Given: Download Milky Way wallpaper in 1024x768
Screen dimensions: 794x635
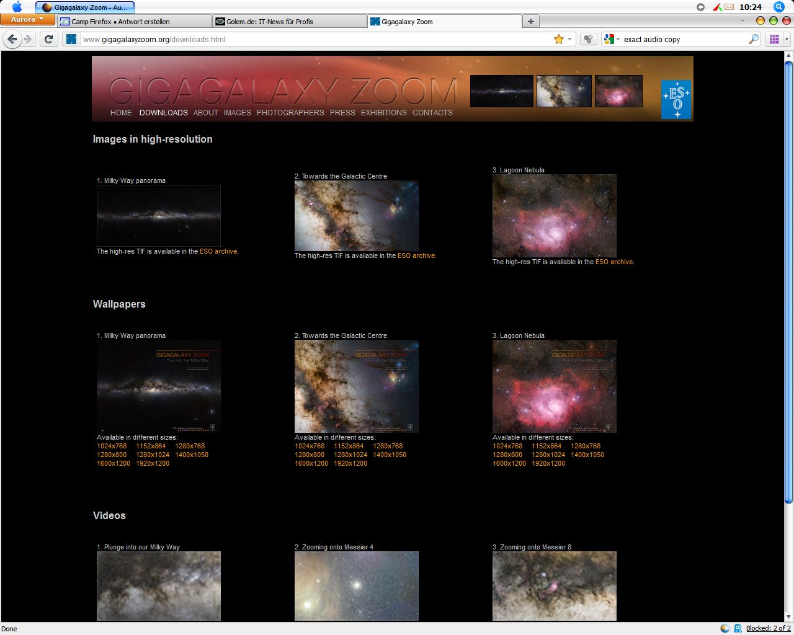Looking at the screenshot, I should tap(112, 446).
